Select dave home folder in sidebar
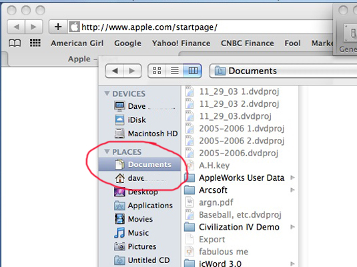This screenshot has height=267, width=357. tap(139, 178)
